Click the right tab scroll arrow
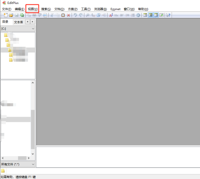Viewport: 200px width, 179px height. 32,22
